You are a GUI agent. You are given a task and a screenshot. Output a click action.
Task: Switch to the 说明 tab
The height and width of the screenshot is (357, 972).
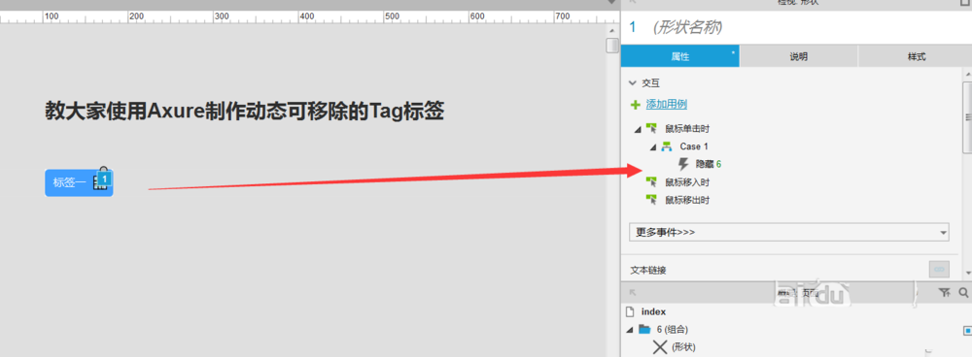coord(798,56)
